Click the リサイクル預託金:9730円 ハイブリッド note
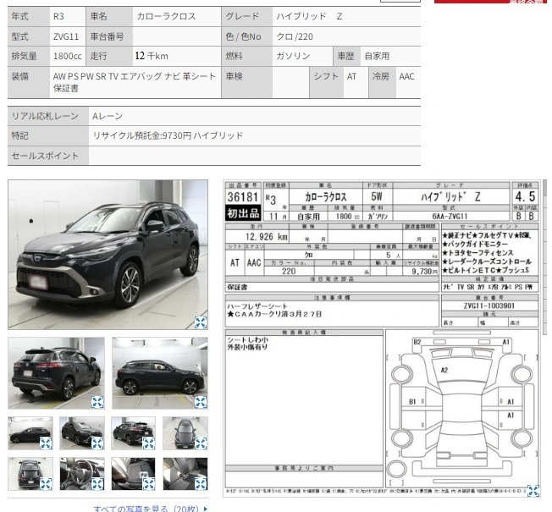The image size is (552, 512). (168, 135)
